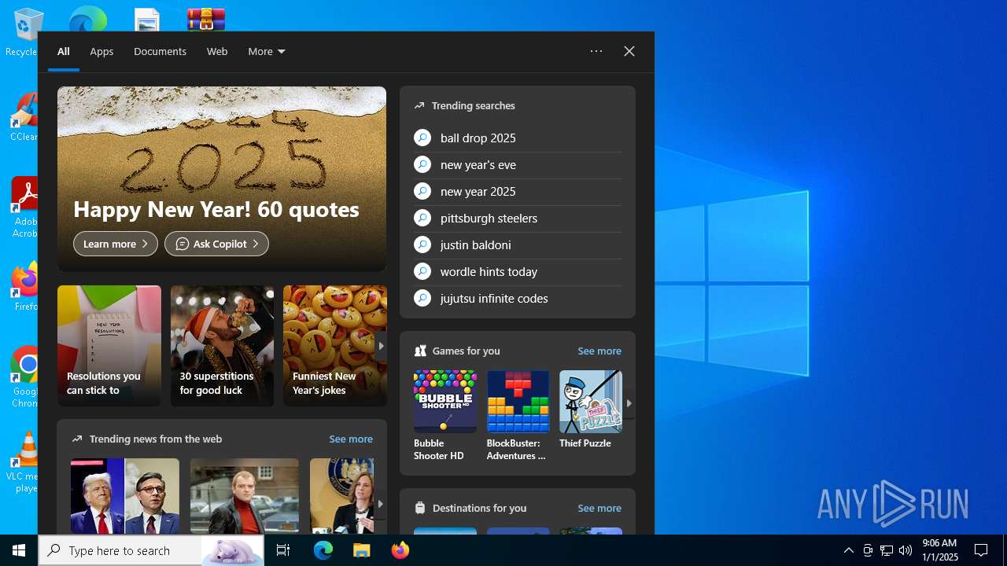Viewport: 1007px width, 566px height.
Task: Open the Action Center notifications icon
Action: coord(981,550)
